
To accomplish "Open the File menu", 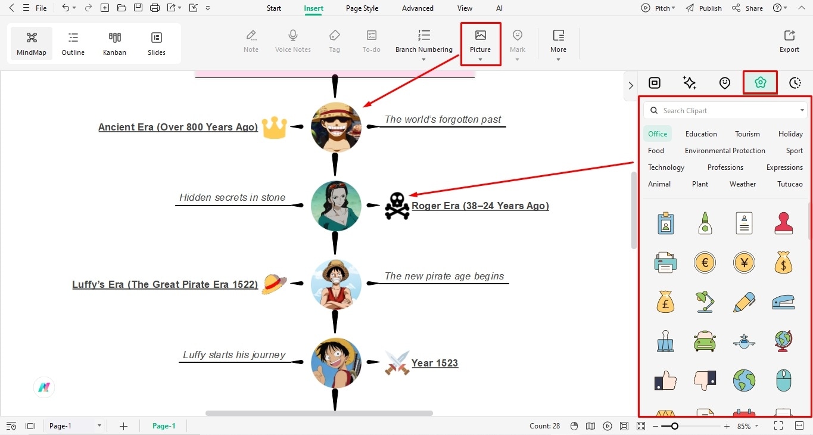I will (x=41, y=8).
